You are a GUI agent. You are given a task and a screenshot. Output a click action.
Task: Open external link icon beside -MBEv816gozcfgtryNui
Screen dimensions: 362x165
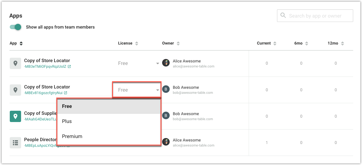65,93
